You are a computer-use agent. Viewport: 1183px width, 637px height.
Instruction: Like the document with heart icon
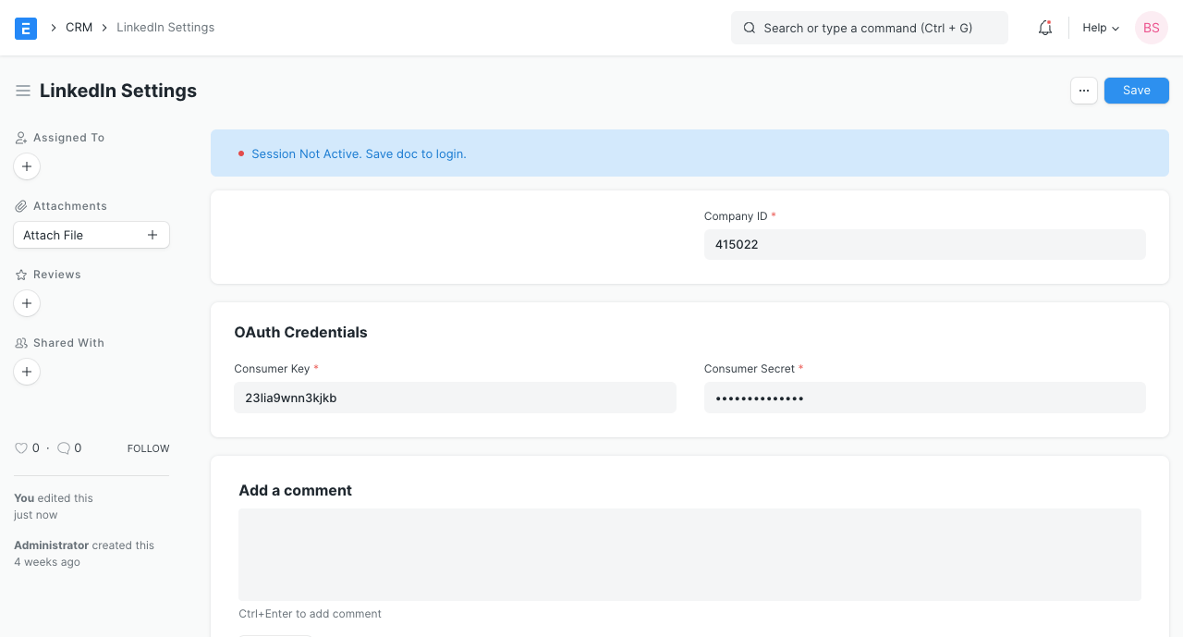click(x=21, y=448)
